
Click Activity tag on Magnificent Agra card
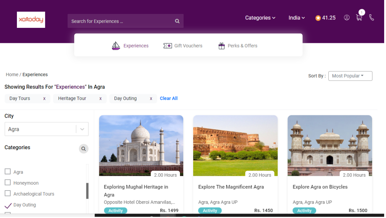(x=211, y=211)
